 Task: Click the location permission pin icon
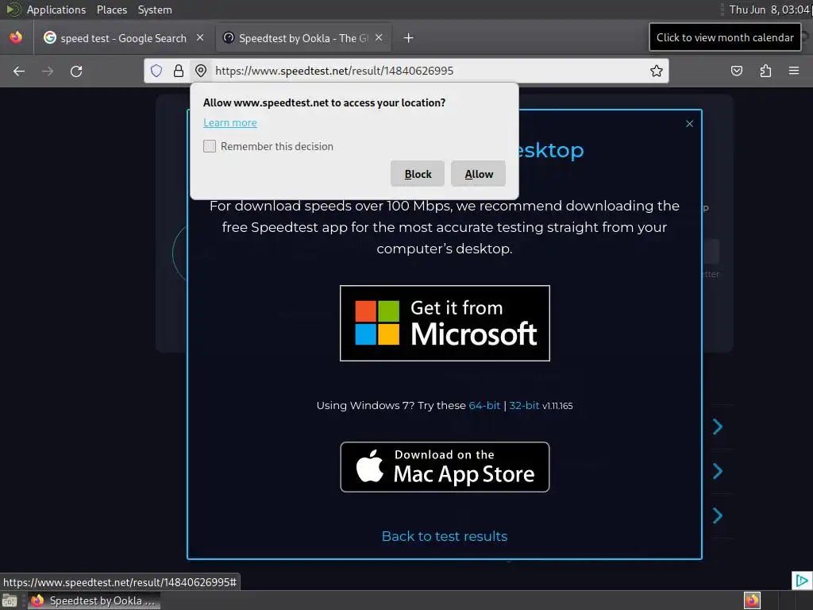point(201,71)
